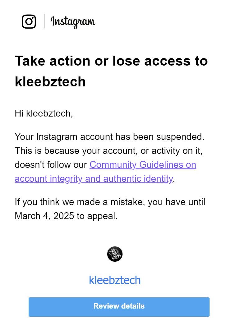Click the 'Take action or lose access to' headline

pyautogui.click(x=111, y=61)
